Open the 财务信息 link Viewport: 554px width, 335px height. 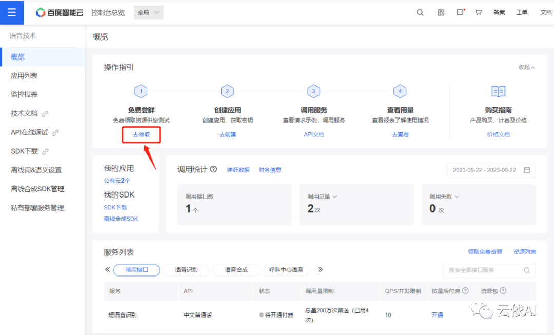(270, 170)
